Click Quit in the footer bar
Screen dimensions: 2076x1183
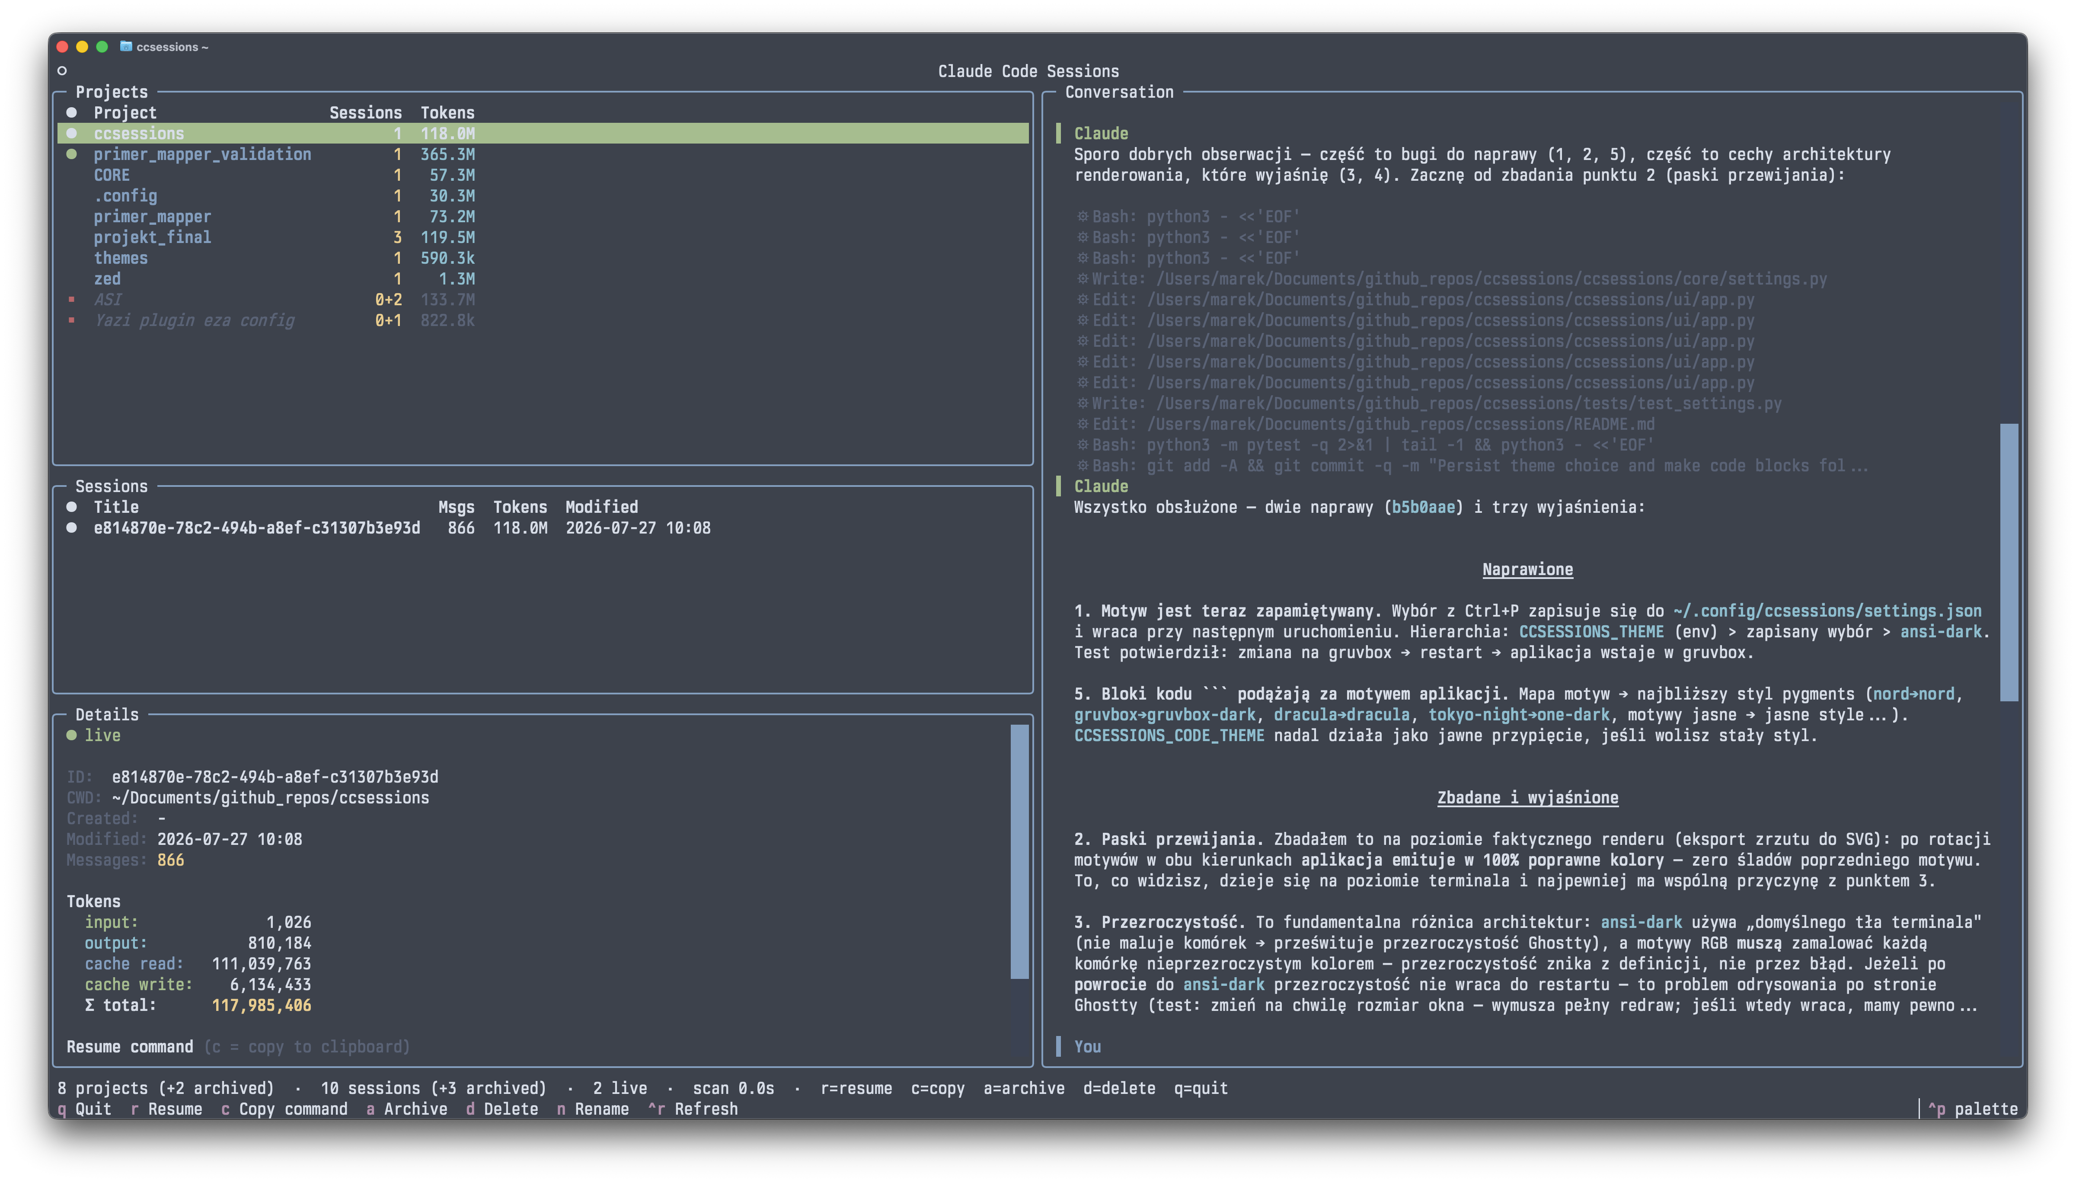click(x=85, y=1109)
